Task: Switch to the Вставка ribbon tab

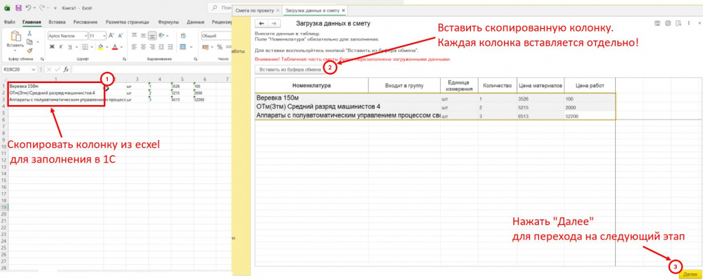Action: click(x=57, y=22)
